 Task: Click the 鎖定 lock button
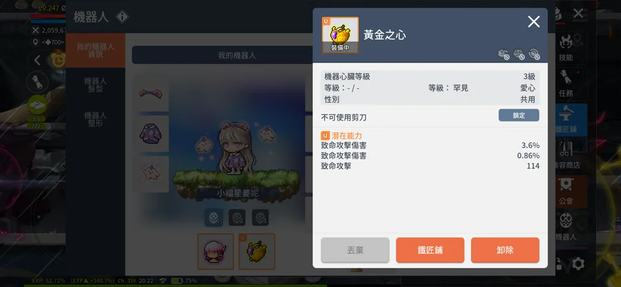pos(519,115)
